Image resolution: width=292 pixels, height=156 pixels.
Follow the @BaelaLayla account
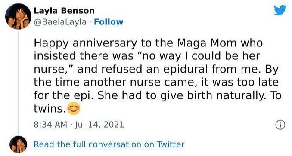click(109, 22)
